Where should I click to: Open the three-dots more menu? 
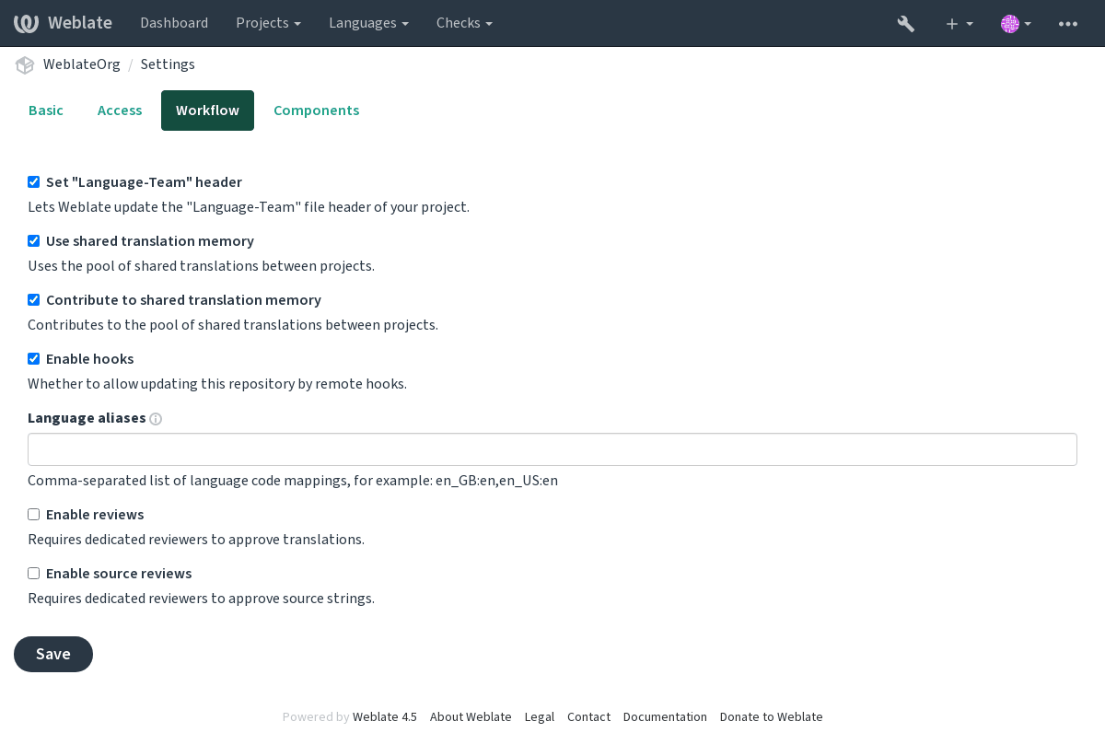(x=1068, y=23)
